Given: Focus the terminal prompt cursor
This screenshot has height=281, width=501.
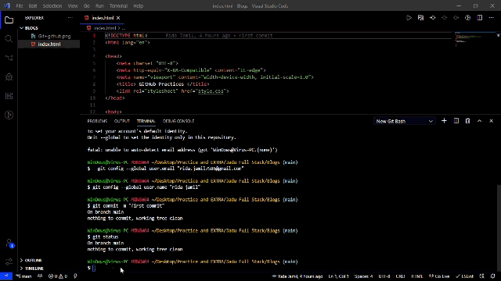Looking at the screenshot, I should click(x=94, y=269).
